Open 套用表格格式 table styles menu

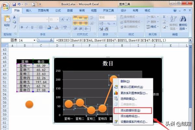tap(131, 22)
